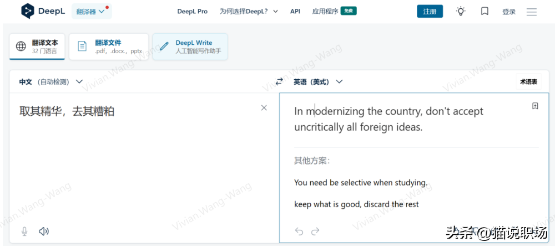This screenshot has height=247, width=555.
Task: Open the hamburger menu
Action: point(531,12)
